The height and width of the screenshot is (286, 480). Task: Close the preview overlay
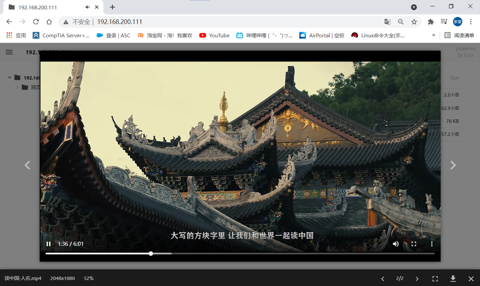pos(471,278)
